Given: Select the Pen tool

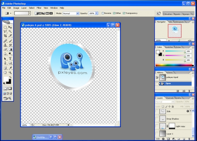Looking at the screenshot, I should point(5,63).
